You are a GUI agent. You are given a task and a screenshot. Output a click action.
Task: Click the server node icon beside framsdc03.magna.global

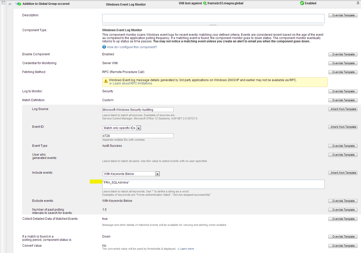coord(205,3)
